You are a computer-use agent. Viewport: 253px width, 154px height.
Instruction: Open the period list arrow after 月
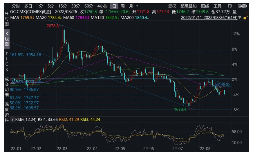(x=137, y=6)
